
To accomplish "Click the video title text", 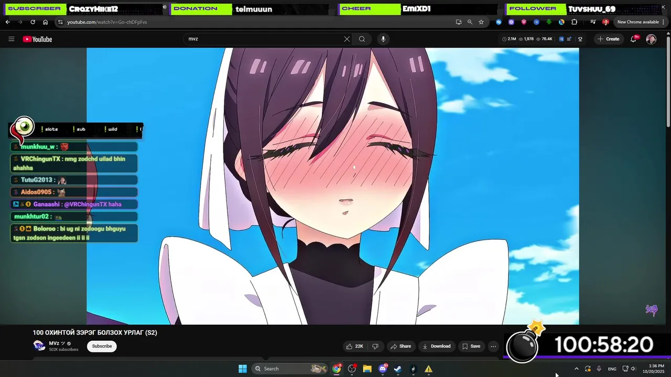I will [95, 332].
